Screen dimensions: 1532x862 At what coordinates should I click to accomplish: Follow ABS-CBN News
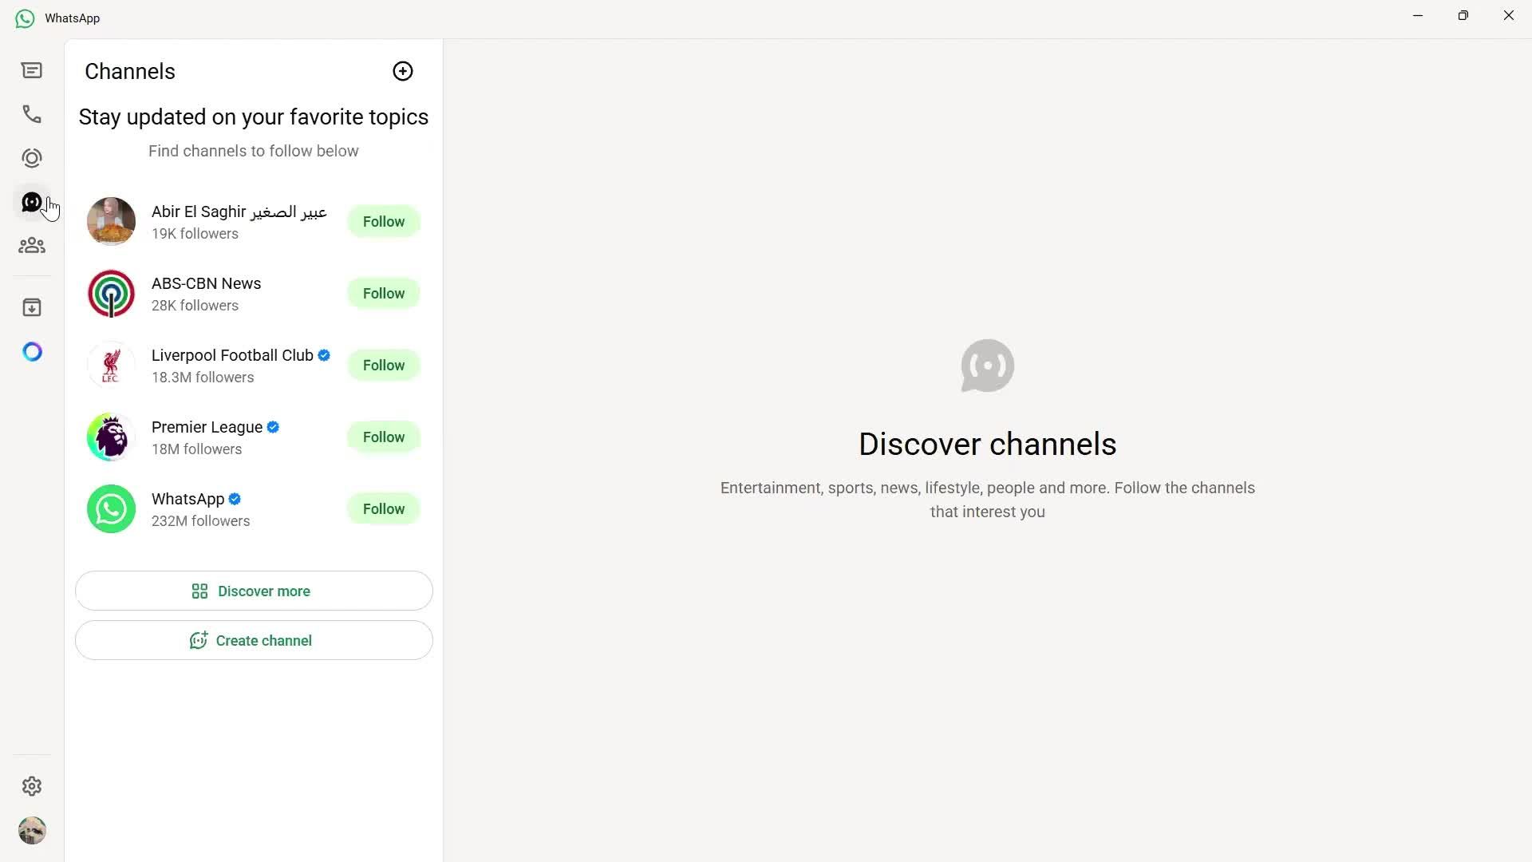point(383,293)
